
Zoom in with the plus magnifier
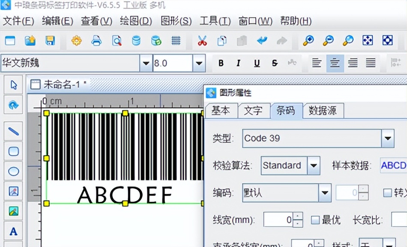click(308, 40)
